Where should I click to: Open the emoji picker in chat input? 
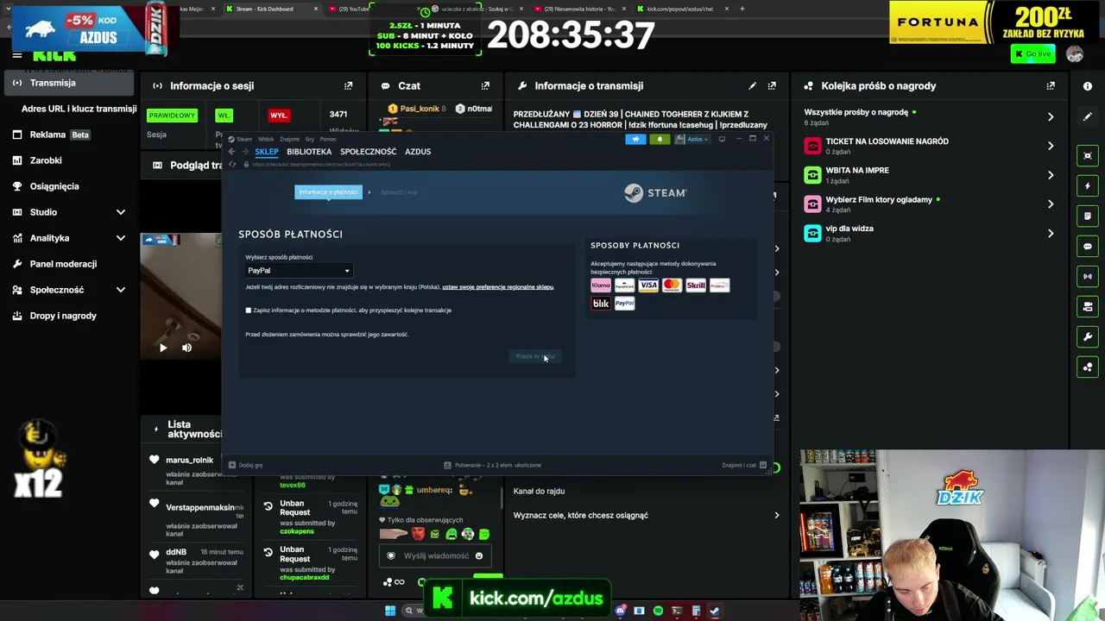point(479,555)
